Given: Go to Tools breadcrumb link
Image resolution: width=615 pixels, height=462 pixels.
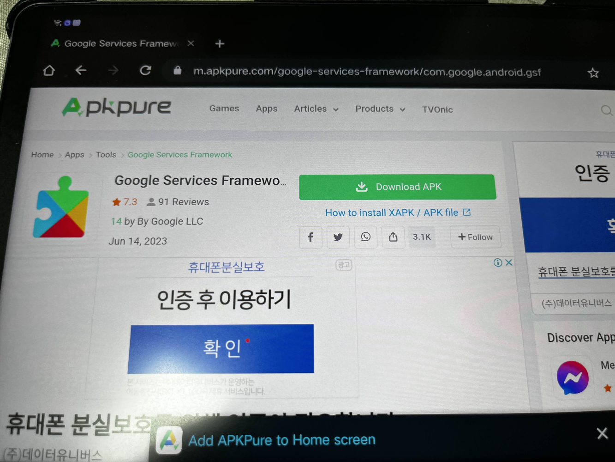Looking at the screenshot, I should 106,155.
